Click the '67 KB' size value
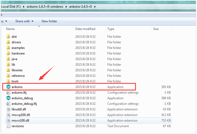Viewport: 197px width, 134px height. (x=167, y=126)
